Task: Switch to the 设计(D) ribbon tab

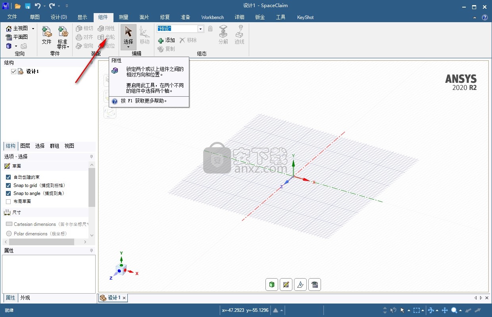Action: click(59, 17)
